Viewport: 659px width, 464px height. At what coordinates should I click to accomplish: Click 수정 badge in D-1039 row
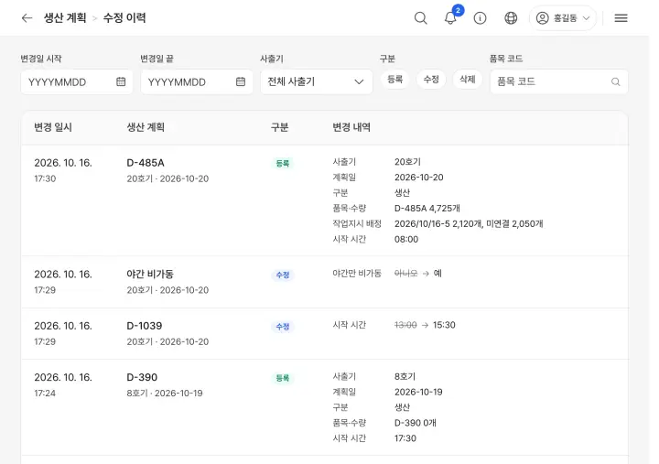tap(283, 327)
